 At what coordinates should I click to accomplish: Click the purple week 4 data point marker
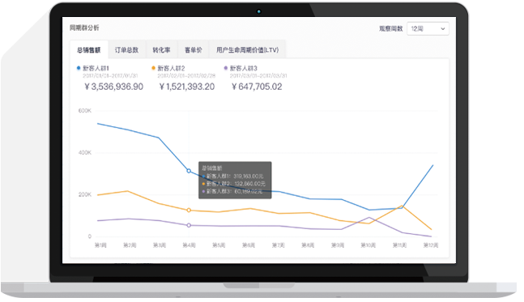click(x=189, y=226)
